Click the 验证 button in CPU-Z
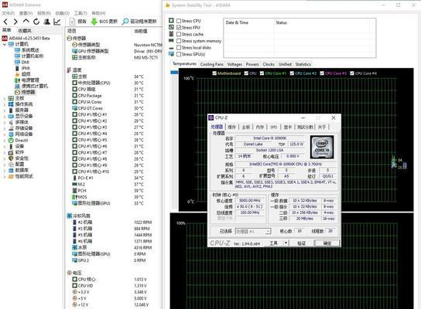Image resolution: width=421 pixels, height=309 pixels. pyautogui.click(x=301, y=243)
